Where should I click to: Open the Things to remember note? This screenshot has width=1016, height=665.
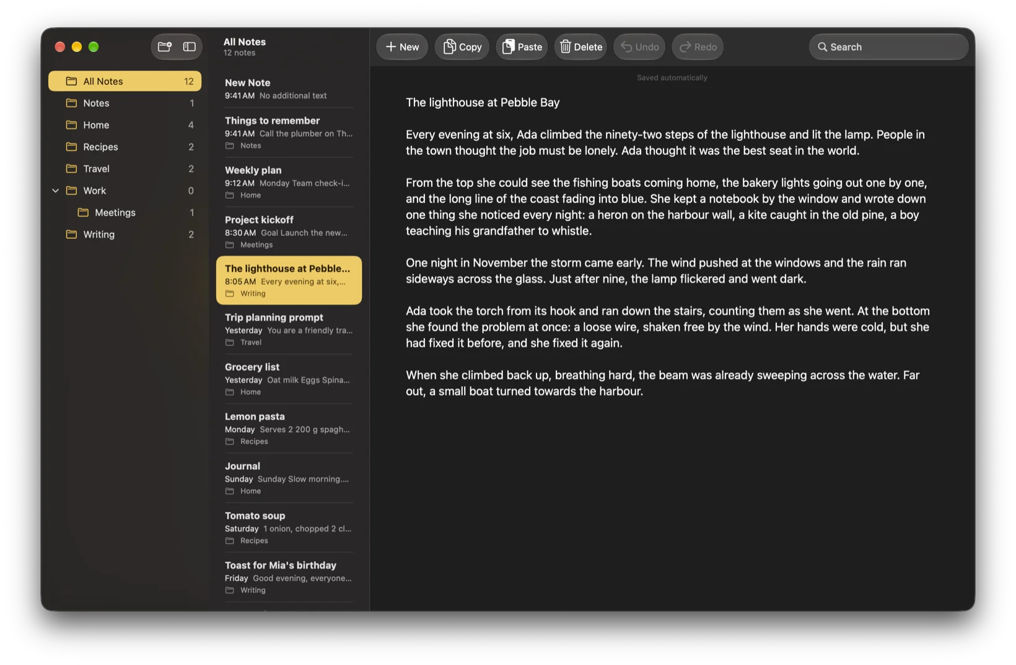point(289,133)
